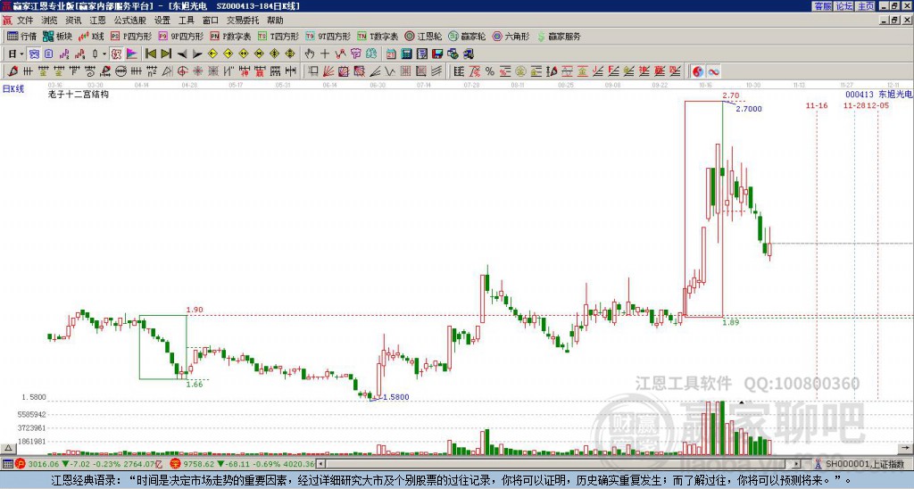The width and height of the screenshot is (914, 489).
Task: Open the calculator icon
Action: (x=406, y=54)
